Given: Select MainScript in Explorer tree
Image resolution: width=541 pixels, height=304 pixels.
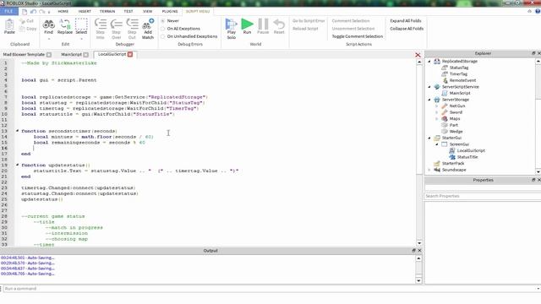Looking at the screenshot, I should point(460,93).
